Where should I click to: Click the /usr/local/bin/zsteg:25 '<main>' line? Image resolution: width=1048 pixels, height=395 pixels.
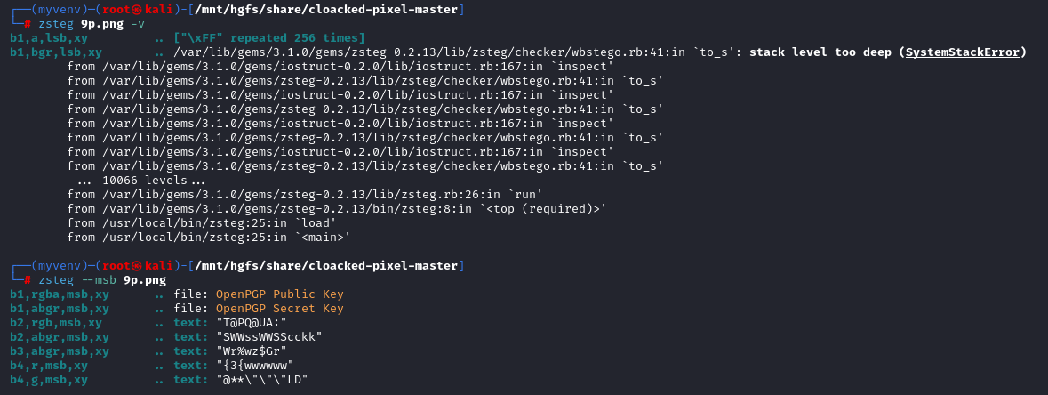tap(209, 237)
